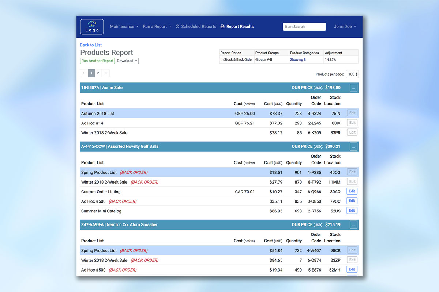Click quantity 901 in Spring Product List

pos(298,173)
